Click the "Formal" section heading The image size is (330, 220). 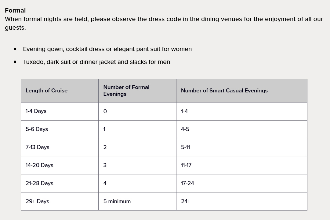pyautogui.click(x=15, y=11)
